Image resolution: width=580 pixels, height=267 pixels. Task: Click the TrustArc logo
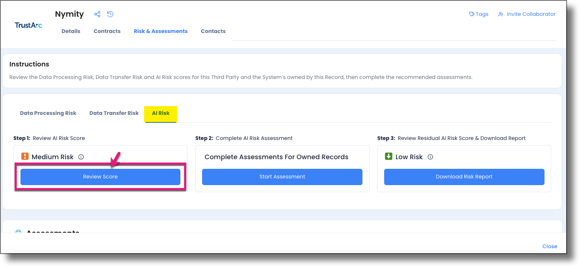tap(28, 25)
